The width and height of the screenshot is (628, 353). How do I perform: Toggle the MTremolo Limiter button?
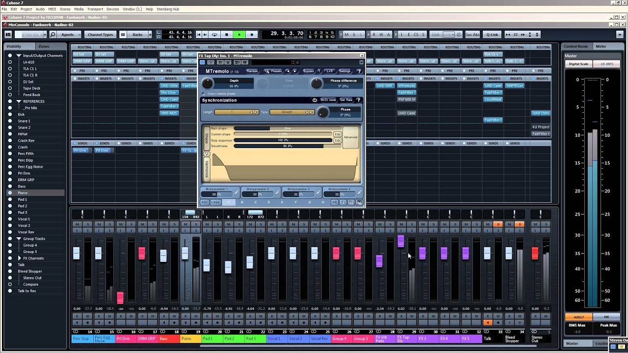point(216,202)
